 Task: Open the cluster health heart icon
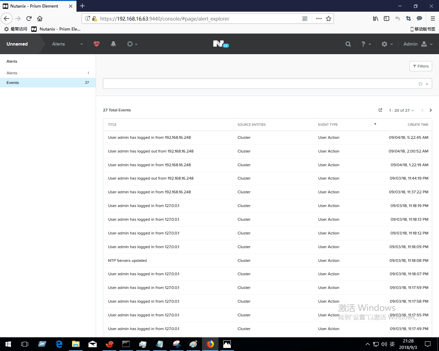97,44
